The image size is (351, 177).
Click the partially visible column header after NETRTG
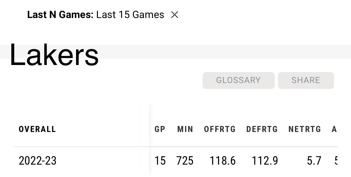tap(334, 129)
